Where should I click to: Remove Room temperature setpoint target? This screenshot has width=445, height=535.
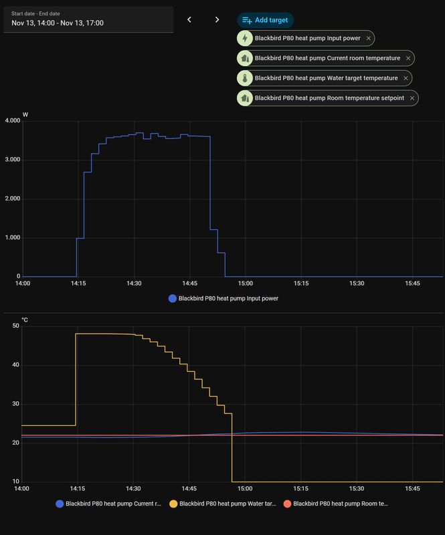(x=412, y=98)
